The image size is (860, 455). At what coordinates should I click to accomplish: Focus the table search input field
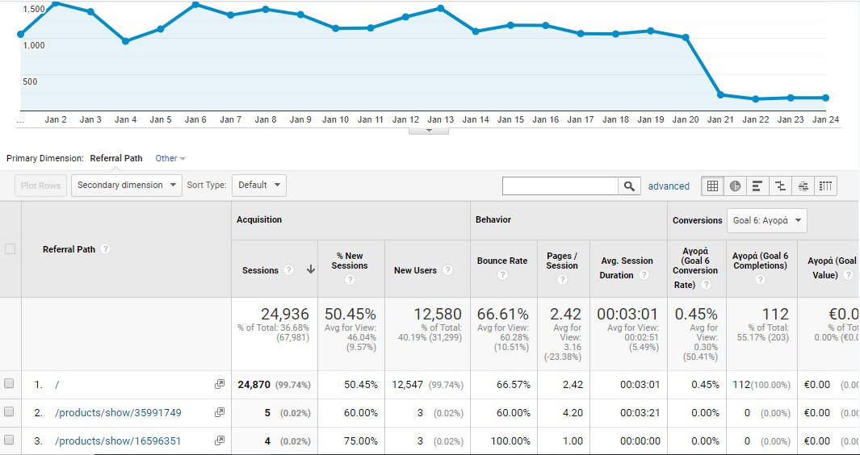click(560, 186)
